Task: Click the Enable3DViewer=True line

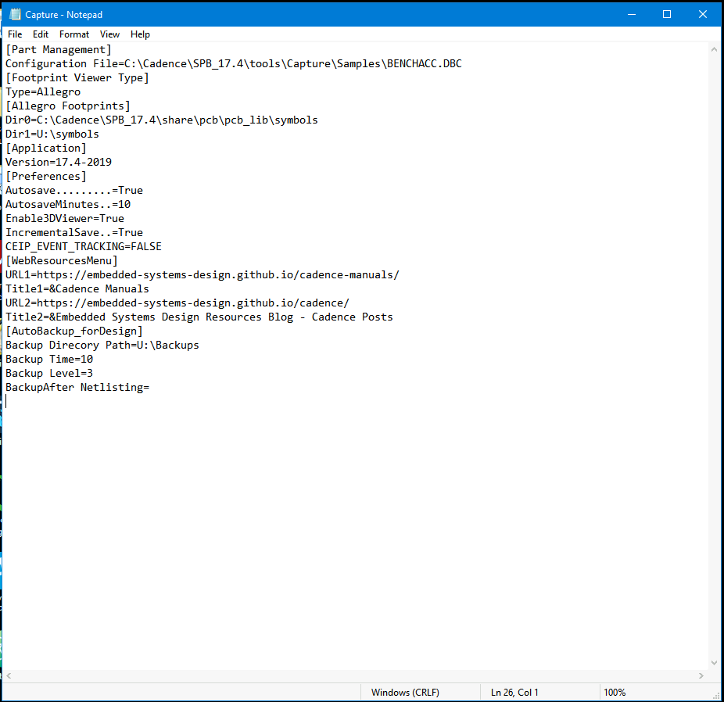Action: pyautogui.click(x=65, y=218)
